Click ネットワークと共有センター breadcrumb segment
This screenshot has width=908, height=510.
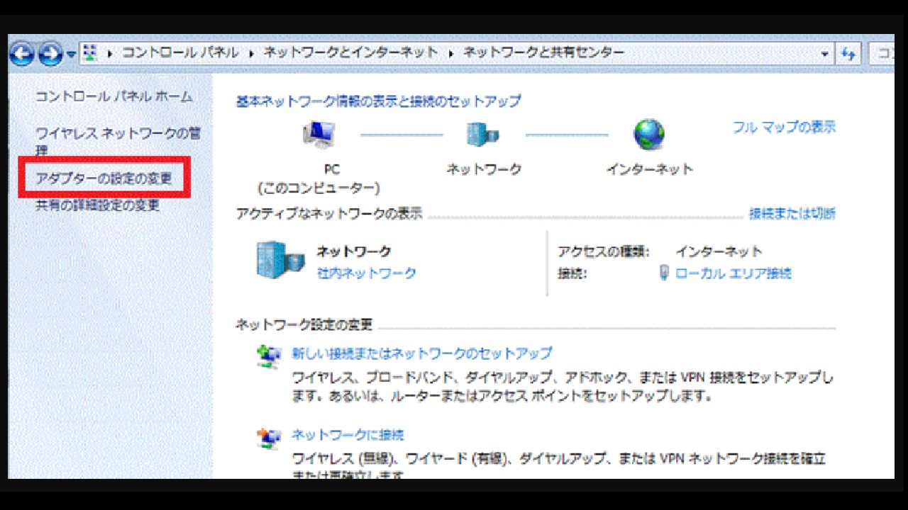coord(543,53)
